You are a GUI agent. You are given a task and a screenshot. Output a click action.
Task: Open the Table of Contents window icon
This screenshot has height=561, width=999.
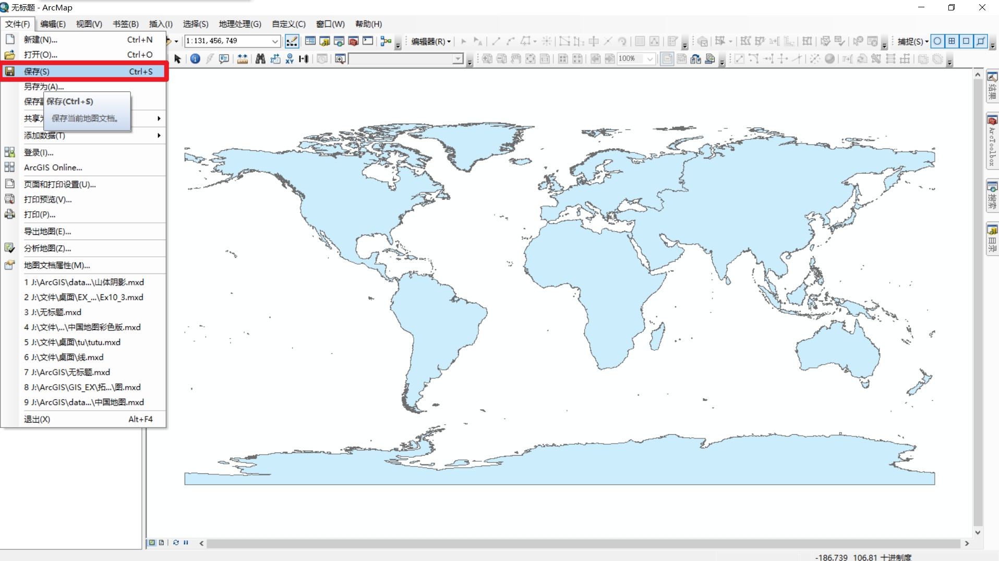(x=310, y=41)
